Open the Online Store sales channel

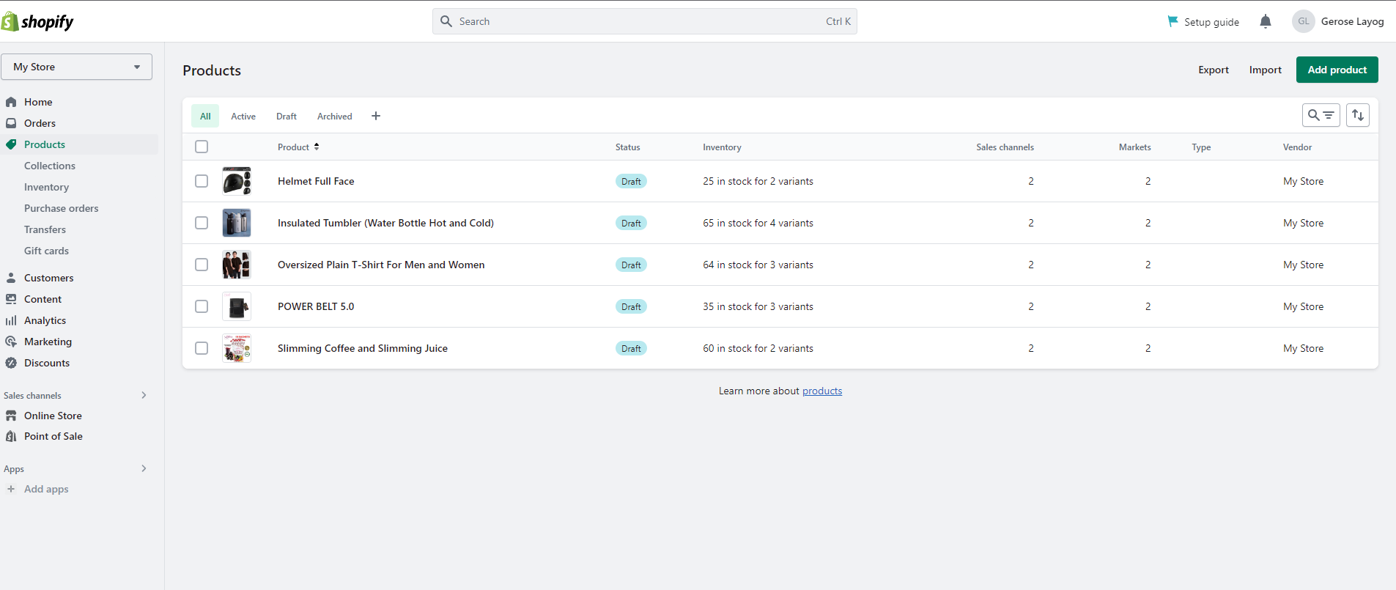point(53,416)
